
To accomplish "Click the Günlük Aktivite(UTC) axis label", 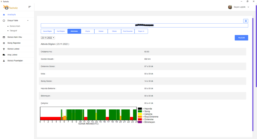I will click(88, 124).
